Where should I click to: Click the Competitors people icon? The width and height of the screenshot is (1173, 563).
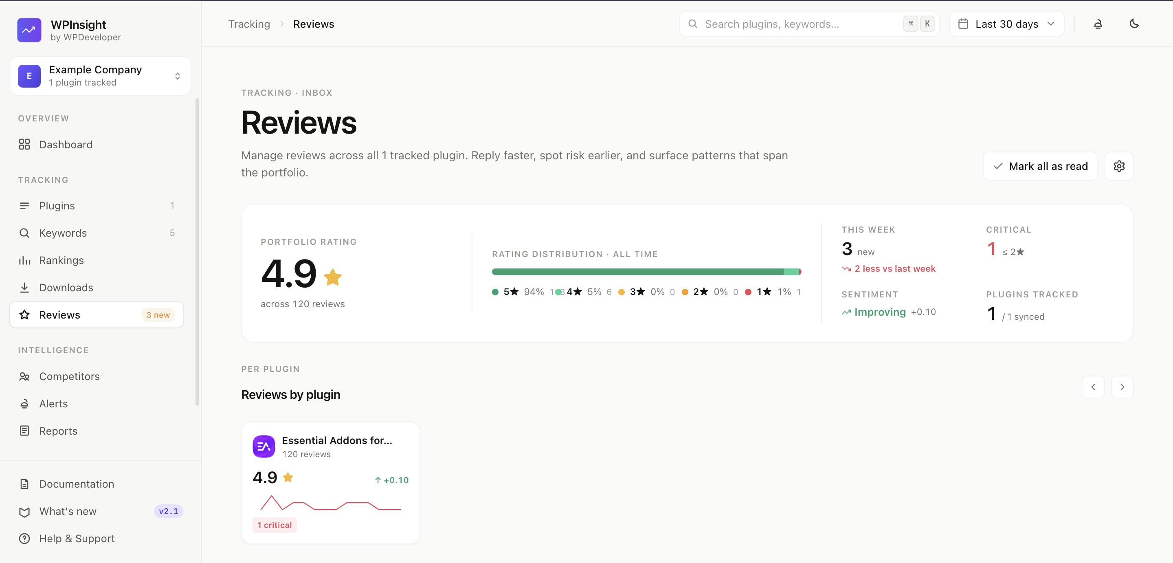24,376
